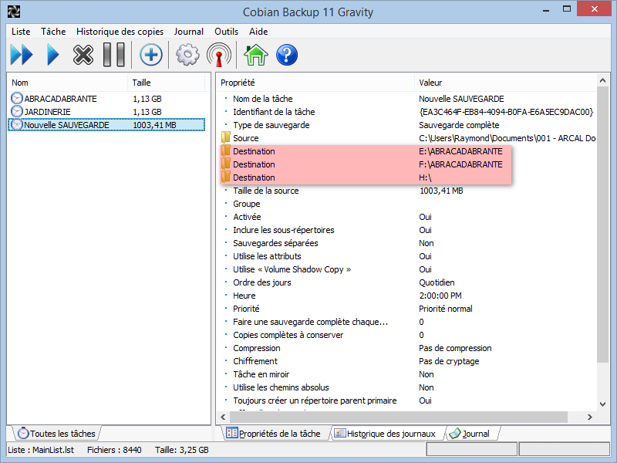The width and height of the screenshot is (617, 463).
Task: Click the H:\ destination value
Action: click(x=425, y=177)
